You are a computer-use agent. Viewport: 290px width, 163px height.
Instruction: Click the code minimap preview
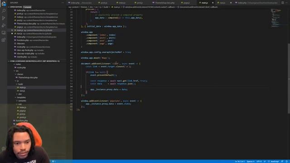click(279, 18)
